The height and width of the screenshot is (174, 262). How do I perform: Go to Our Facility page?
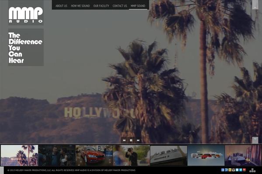pyautogui.click(x=101, y=6)
